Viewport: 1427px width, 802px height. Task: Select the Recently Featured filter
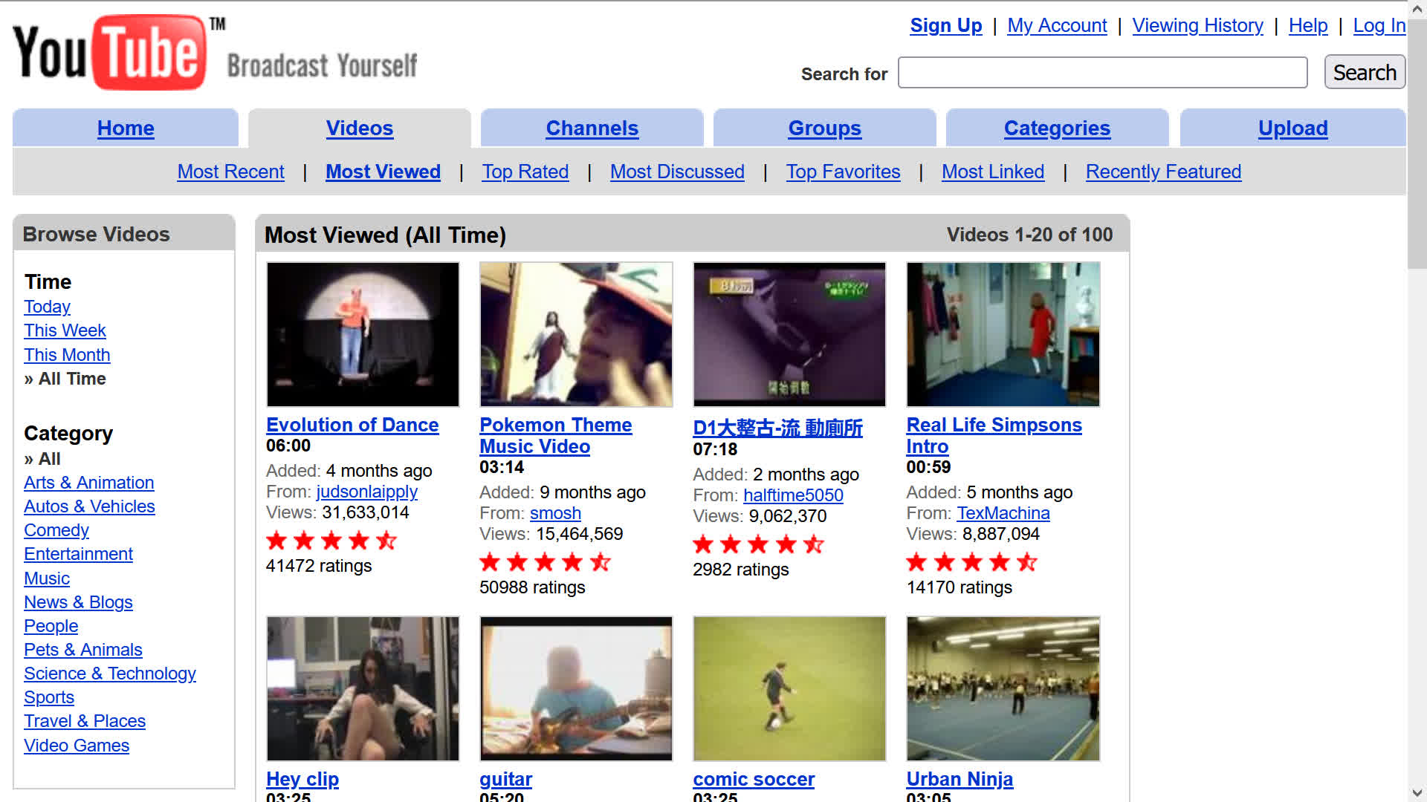click(1163, 172)
